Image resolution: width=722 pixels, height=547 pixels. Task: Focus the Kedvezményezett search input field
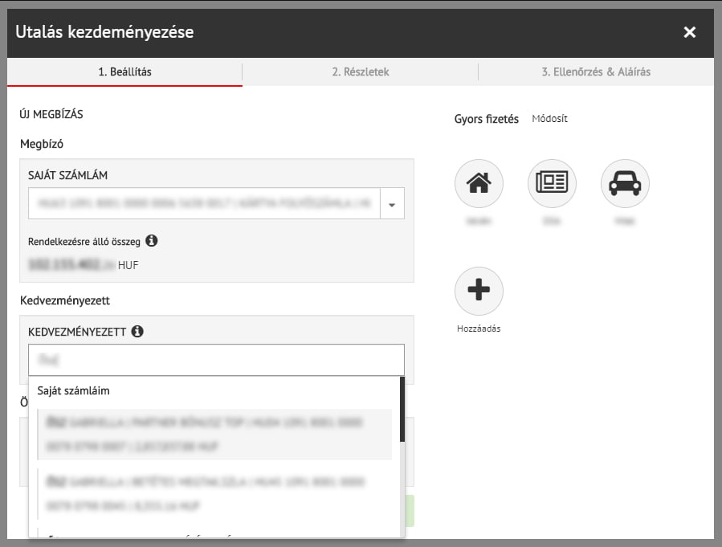(x=216, y=360)
